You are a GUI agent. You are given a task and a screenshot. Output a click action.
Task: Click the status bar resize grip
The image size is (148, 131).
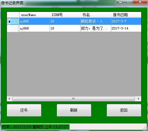tap(145, 128)
